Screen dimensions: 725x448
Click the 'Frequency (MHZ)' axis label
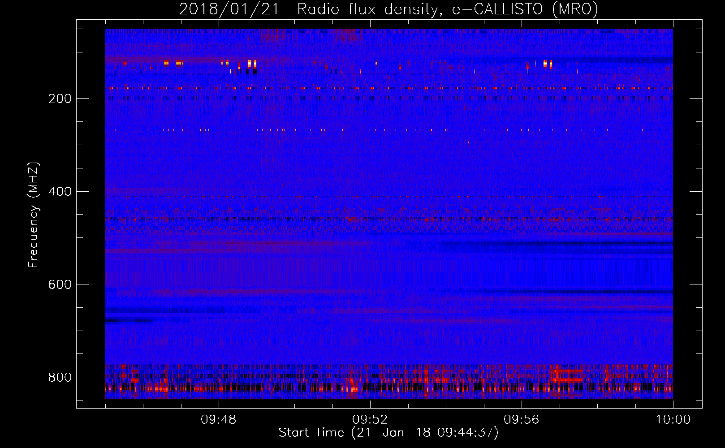click(x=33, y=215)
